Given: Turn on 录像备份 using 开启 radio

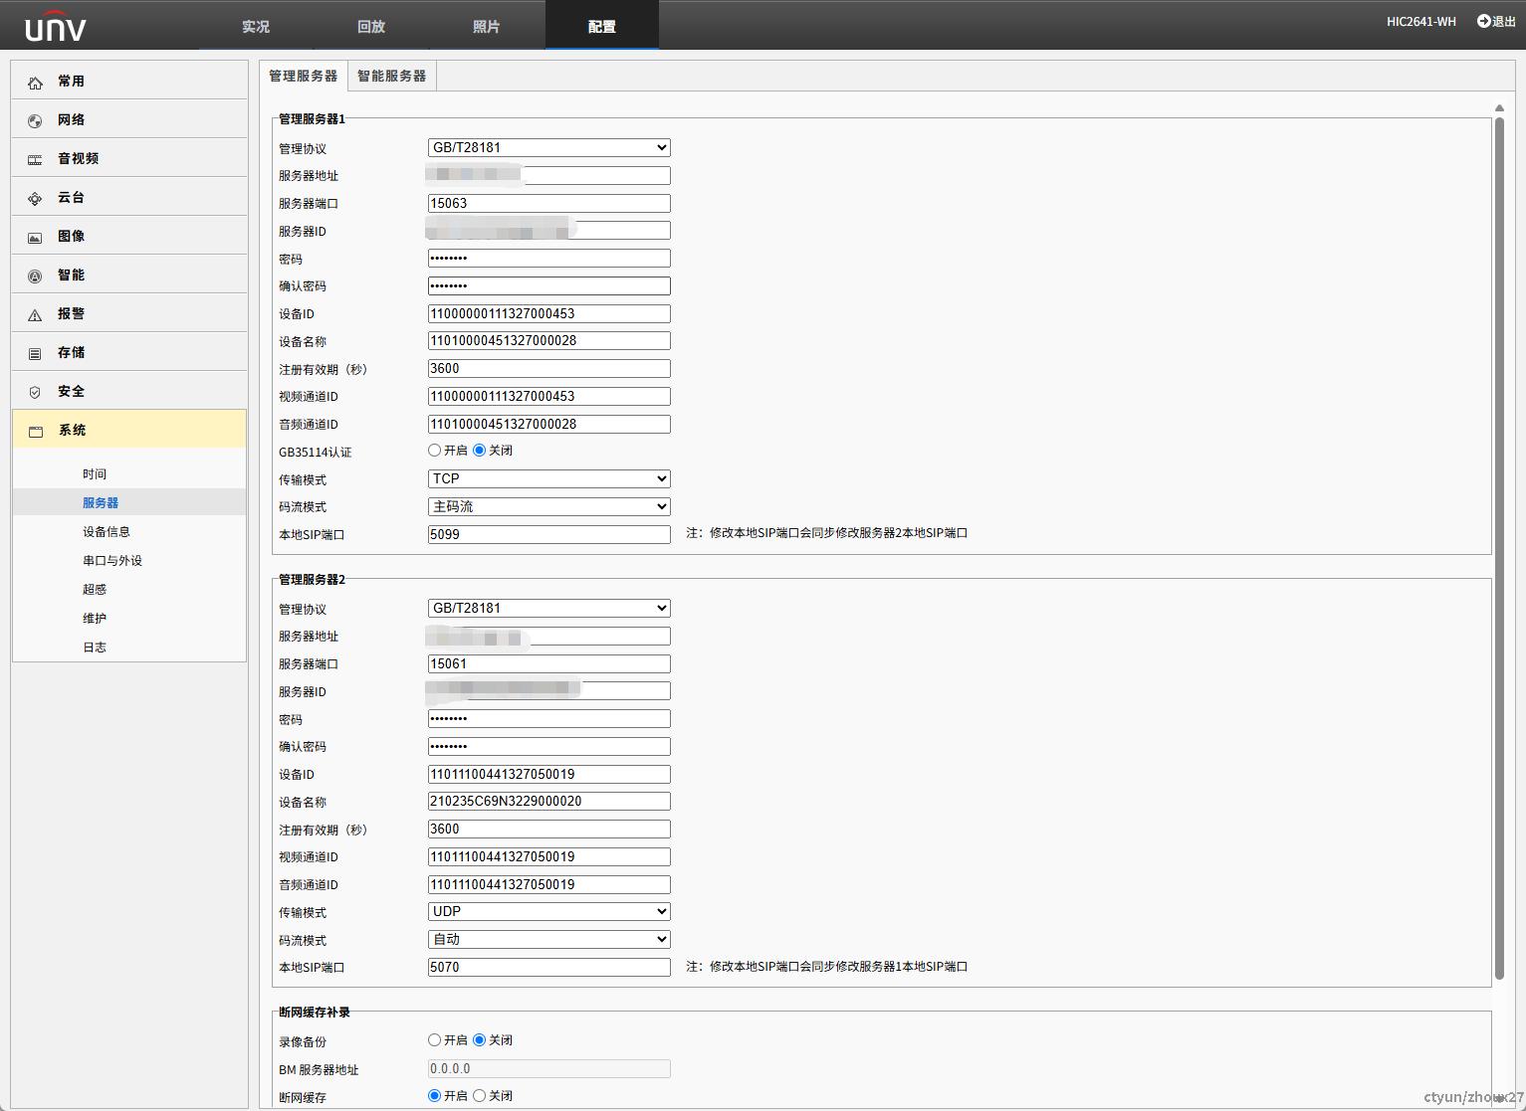Looking at the screenshot, I should click(435, 1040).
